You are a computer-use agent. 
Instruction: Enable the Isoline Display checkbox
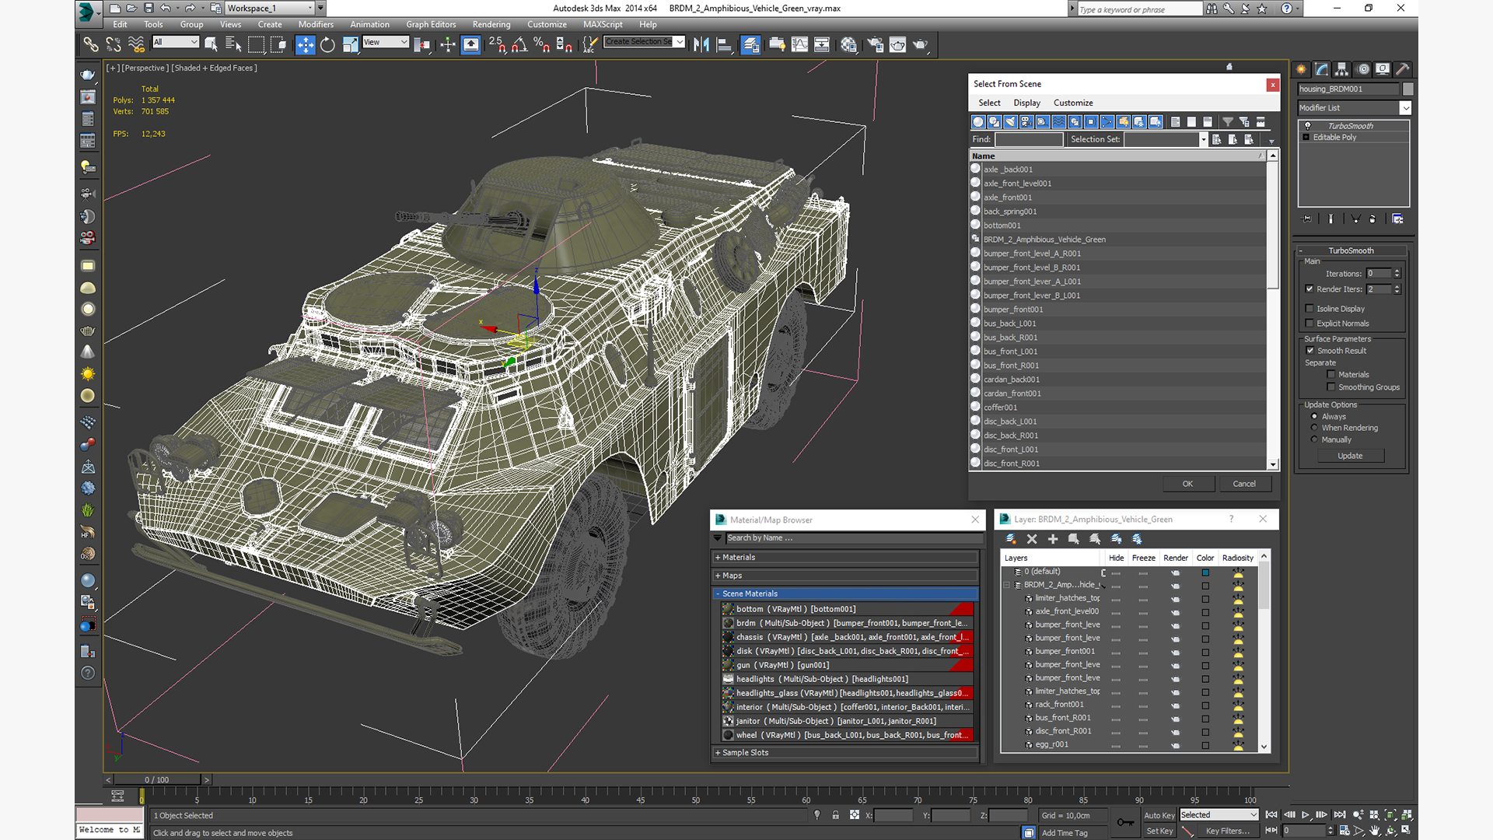[1309, 309]
